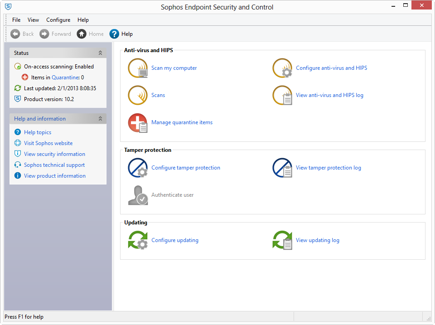Click the Quarantine link in Status

pos(65,78)
